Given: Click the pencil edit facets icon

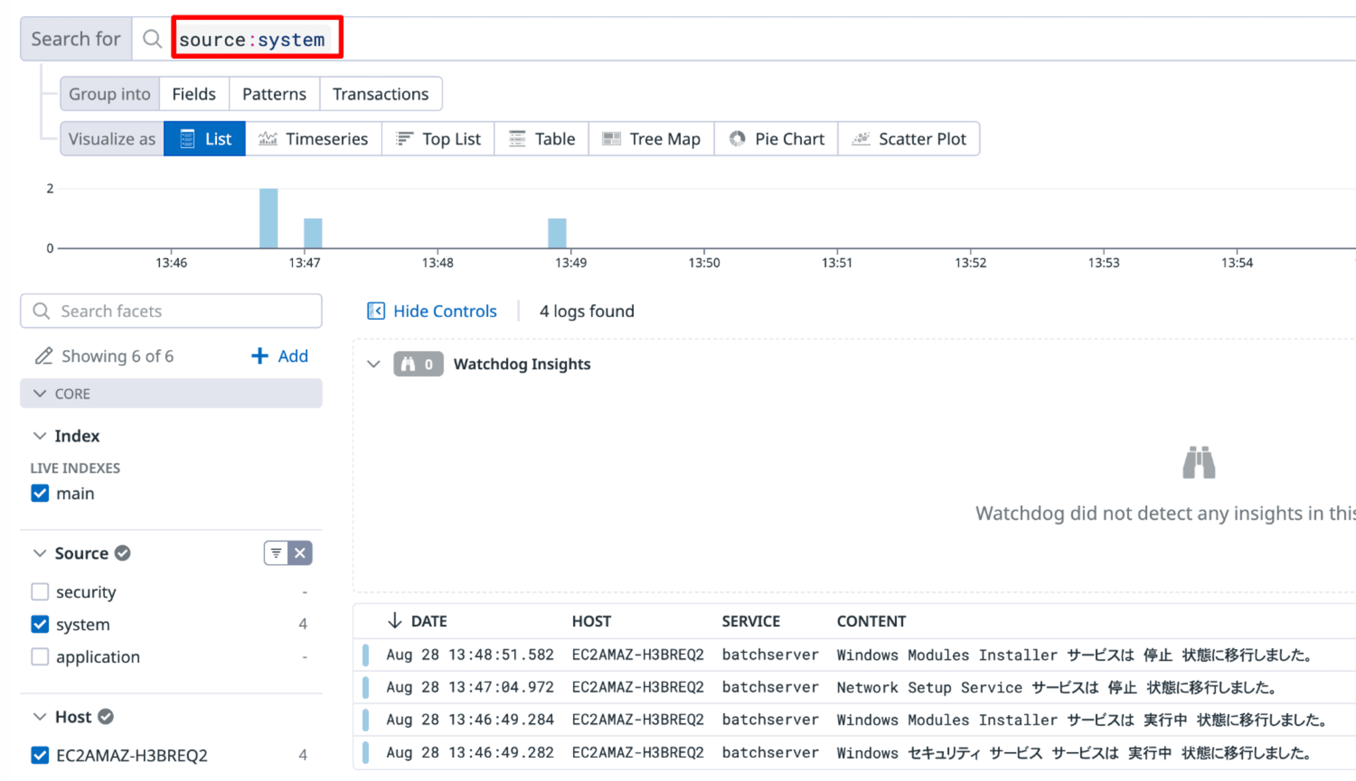Looking at the screenshot, I should pyautogui.click(x=44, y=356).
